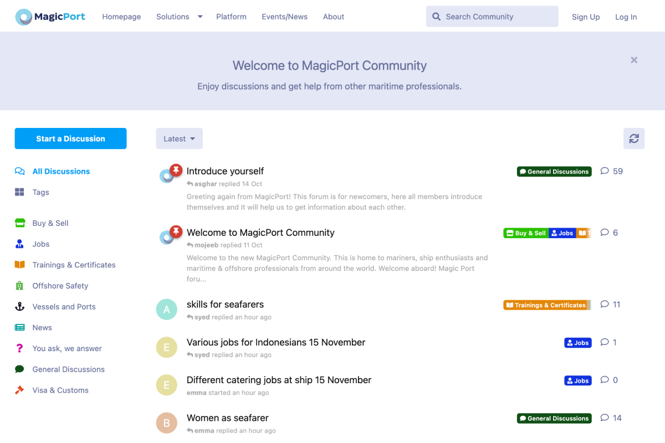665x443 pixels.
Task: Click the MagicPort logo
Action: [x=50, y=16]
